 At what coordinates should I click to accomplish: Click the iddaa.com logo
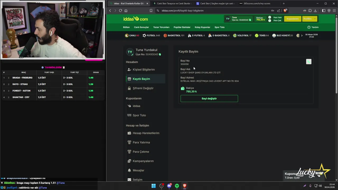click(x=135, y=19)
